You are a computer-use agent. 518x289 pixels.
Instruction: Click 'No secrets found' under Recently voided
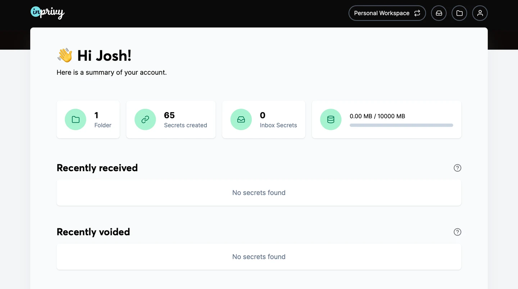pyautogui.click(x=259, y=257)
